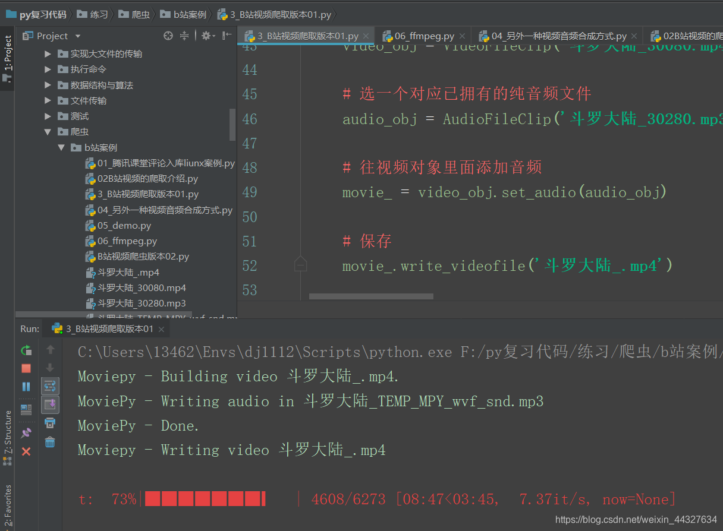Expand the 执行命令 folder
The image size is (723, 531).
pos(48,69)
